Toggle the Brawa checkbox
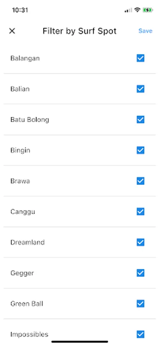 (140, 181)
